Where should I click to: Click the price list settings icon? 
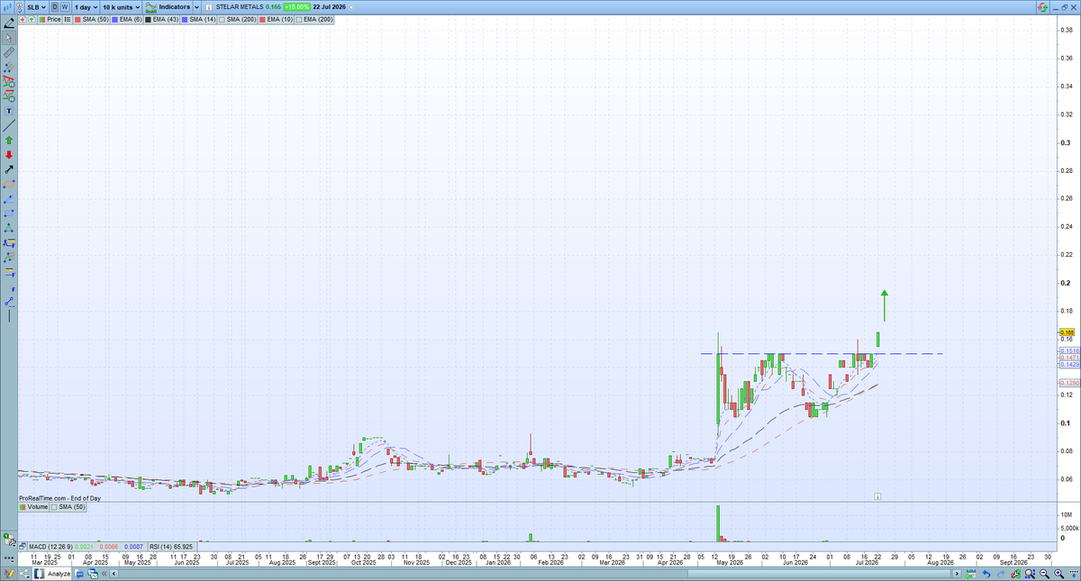click(x=67, y=19)
